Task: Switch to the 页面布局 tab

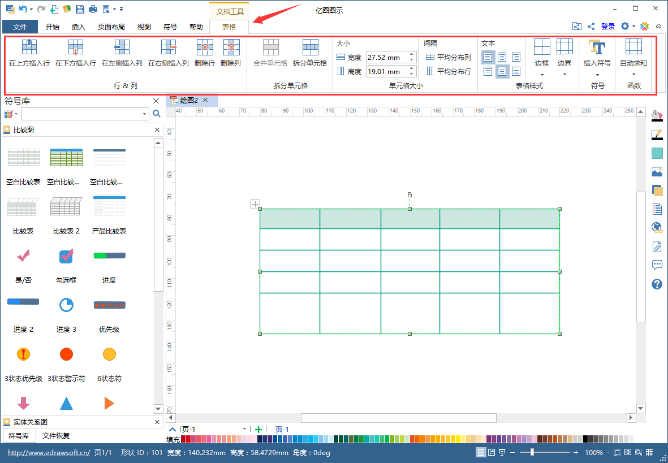Action: click(111, 27)
